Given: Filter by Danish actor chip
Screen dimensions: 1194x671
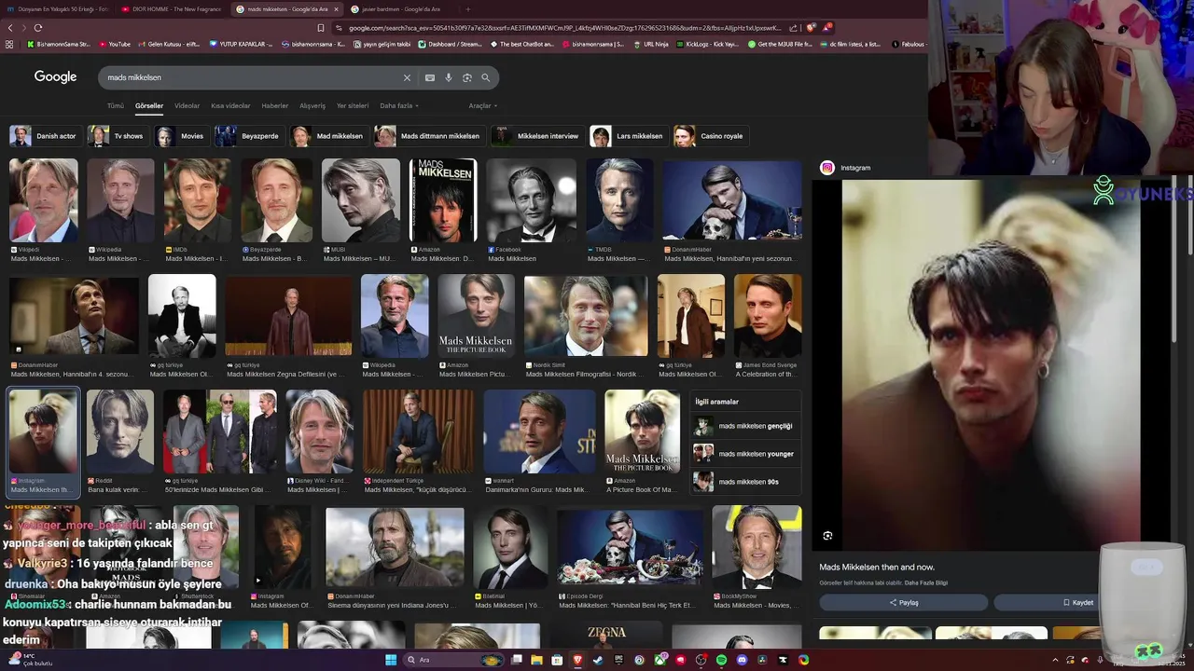Looking at the screenshot, I should 44,136.
